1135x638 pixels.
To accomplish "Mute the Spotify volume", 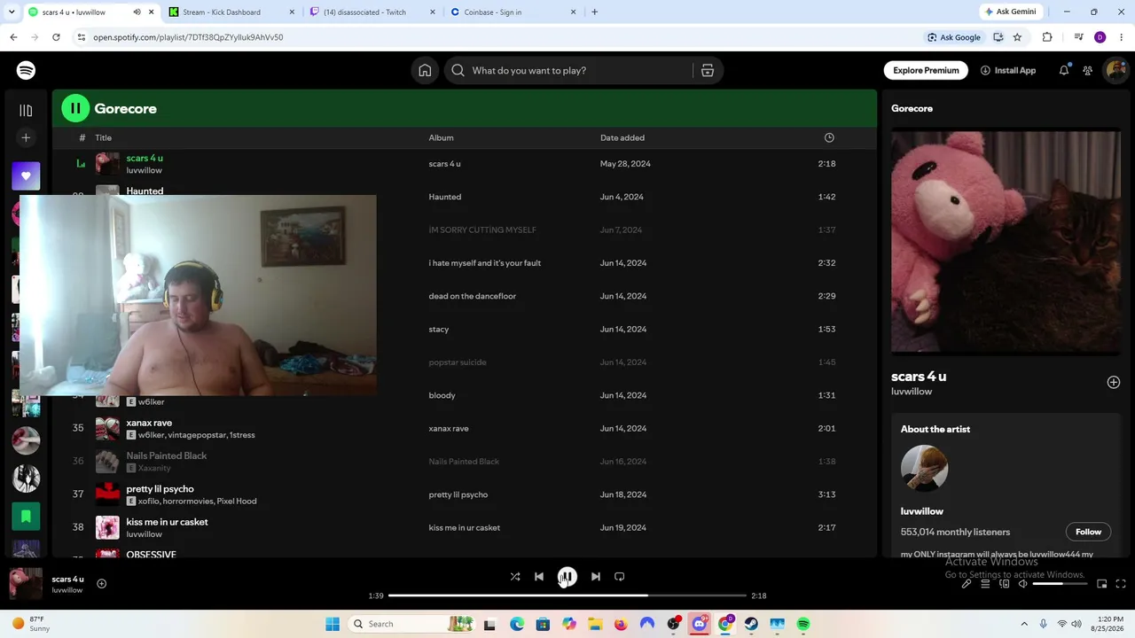I will tap(1022, 584).
